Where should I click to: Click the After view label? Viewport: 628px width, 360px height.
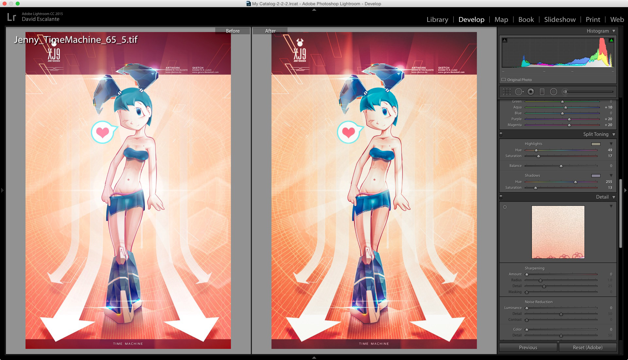[x=270, y=31]
